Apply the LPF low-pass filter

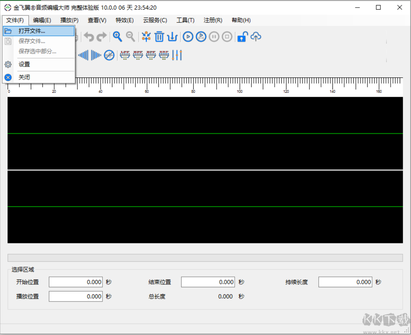[125, 55]
